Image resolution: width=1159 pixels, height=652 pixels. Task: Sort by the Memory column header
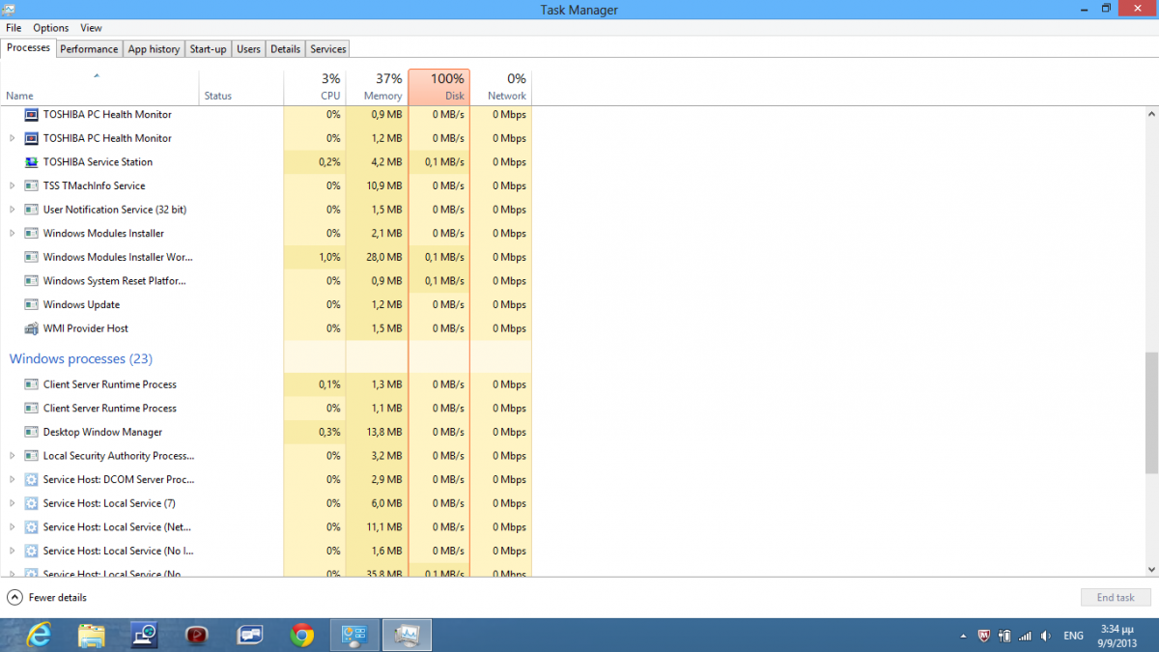pos(377,87)
